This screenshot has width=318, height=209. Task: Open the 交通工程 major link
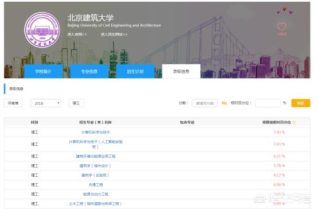[x=96, y=185]
